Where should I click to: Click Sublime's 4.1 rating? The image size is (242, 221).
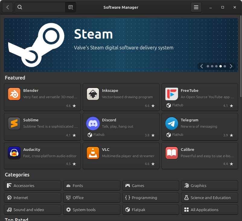click(71, 135)
